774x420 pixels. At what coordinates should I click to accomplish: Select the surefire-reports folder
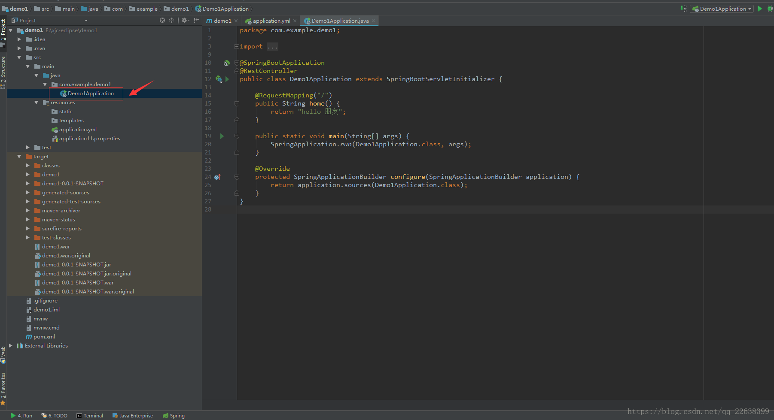point(58,228)
